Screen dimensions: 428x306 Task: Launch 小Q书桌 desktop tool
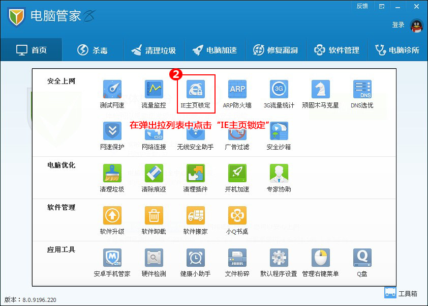pos(237,220)
